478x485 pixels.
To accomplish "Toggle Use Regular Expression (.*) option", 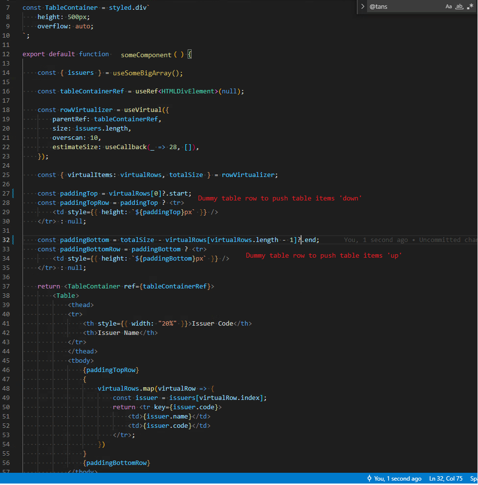I will (470, 6).
